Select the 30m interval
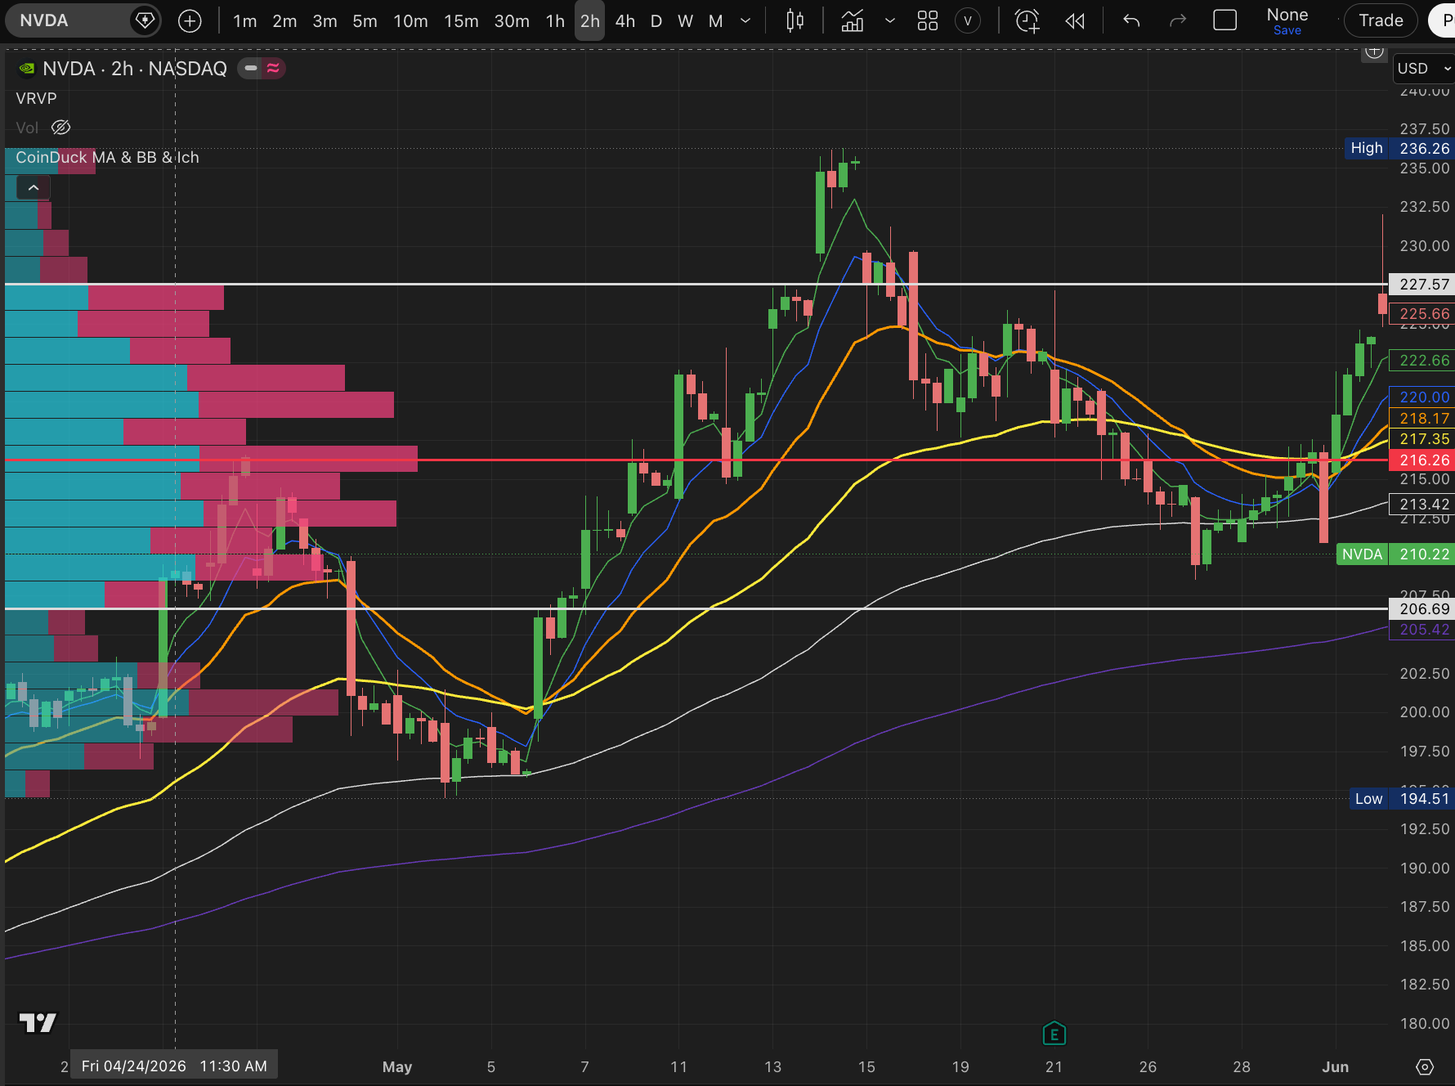1455x1086 pixels. [x=512, y=21]
